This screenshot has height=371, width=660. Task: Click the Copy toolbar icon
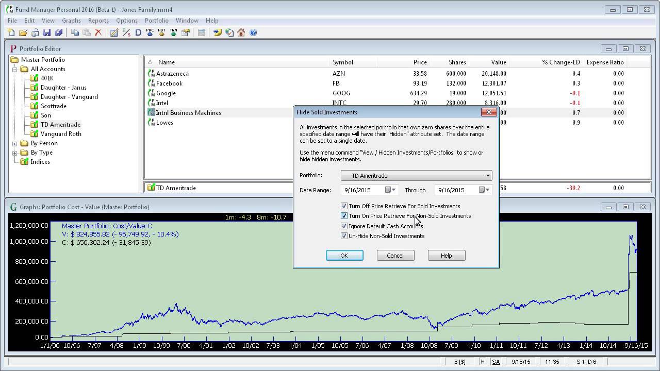[x=75, y=32]
